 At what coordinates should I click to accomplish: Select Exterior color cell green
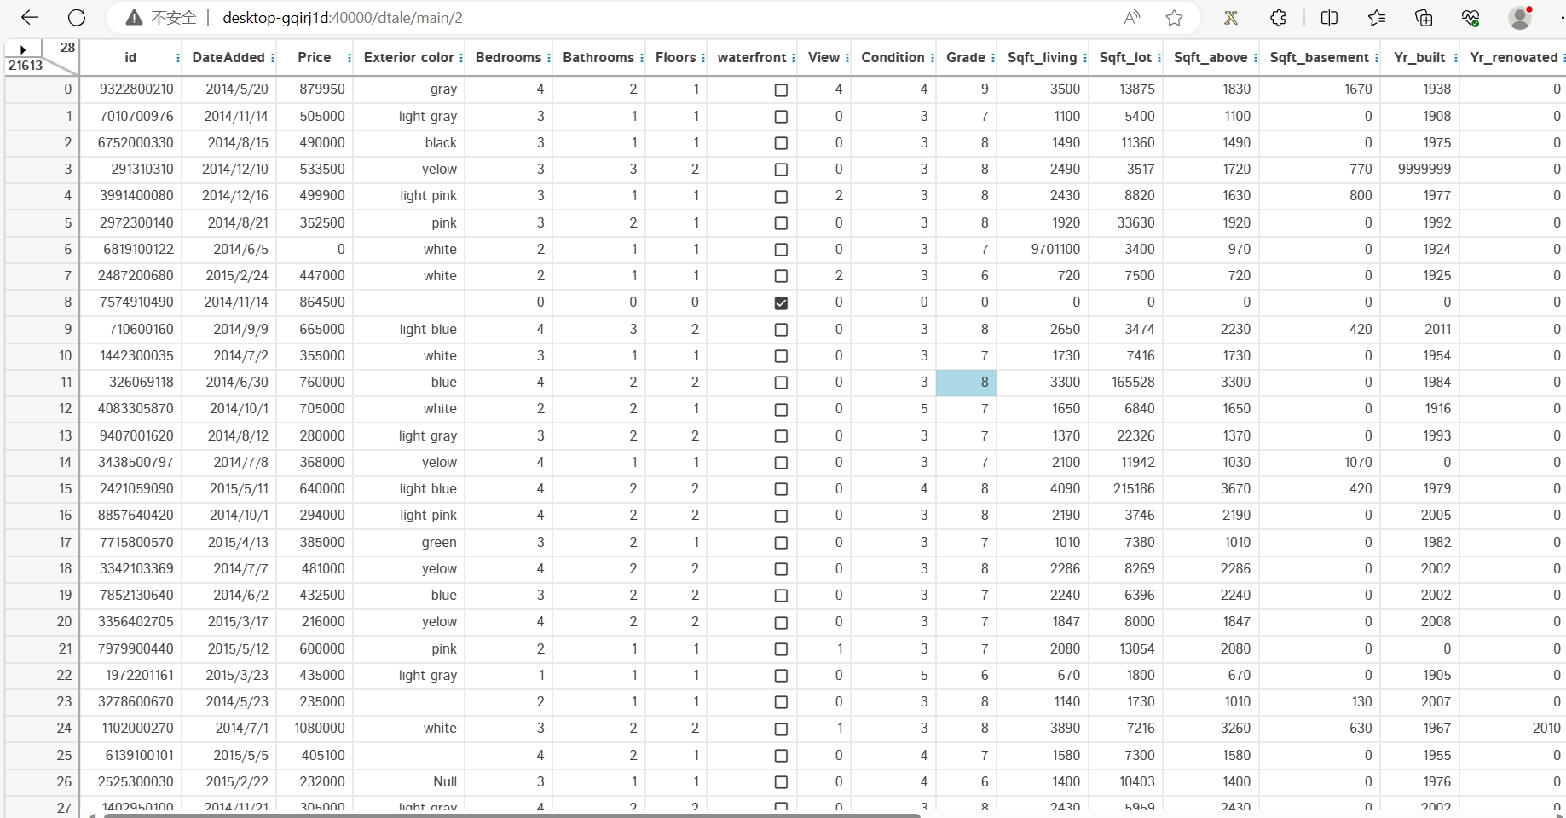pyautogui.click(x=409, y=543)
